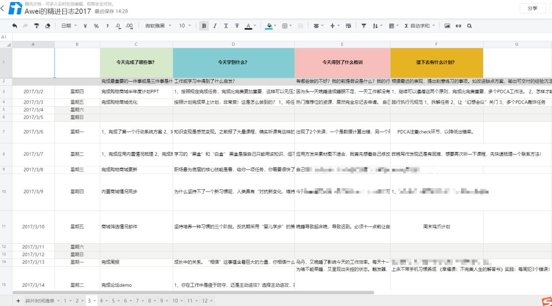This screenshot has width=552, height=306.
Task: Expand the font size 10 dropdown
Action: (185, 26)
